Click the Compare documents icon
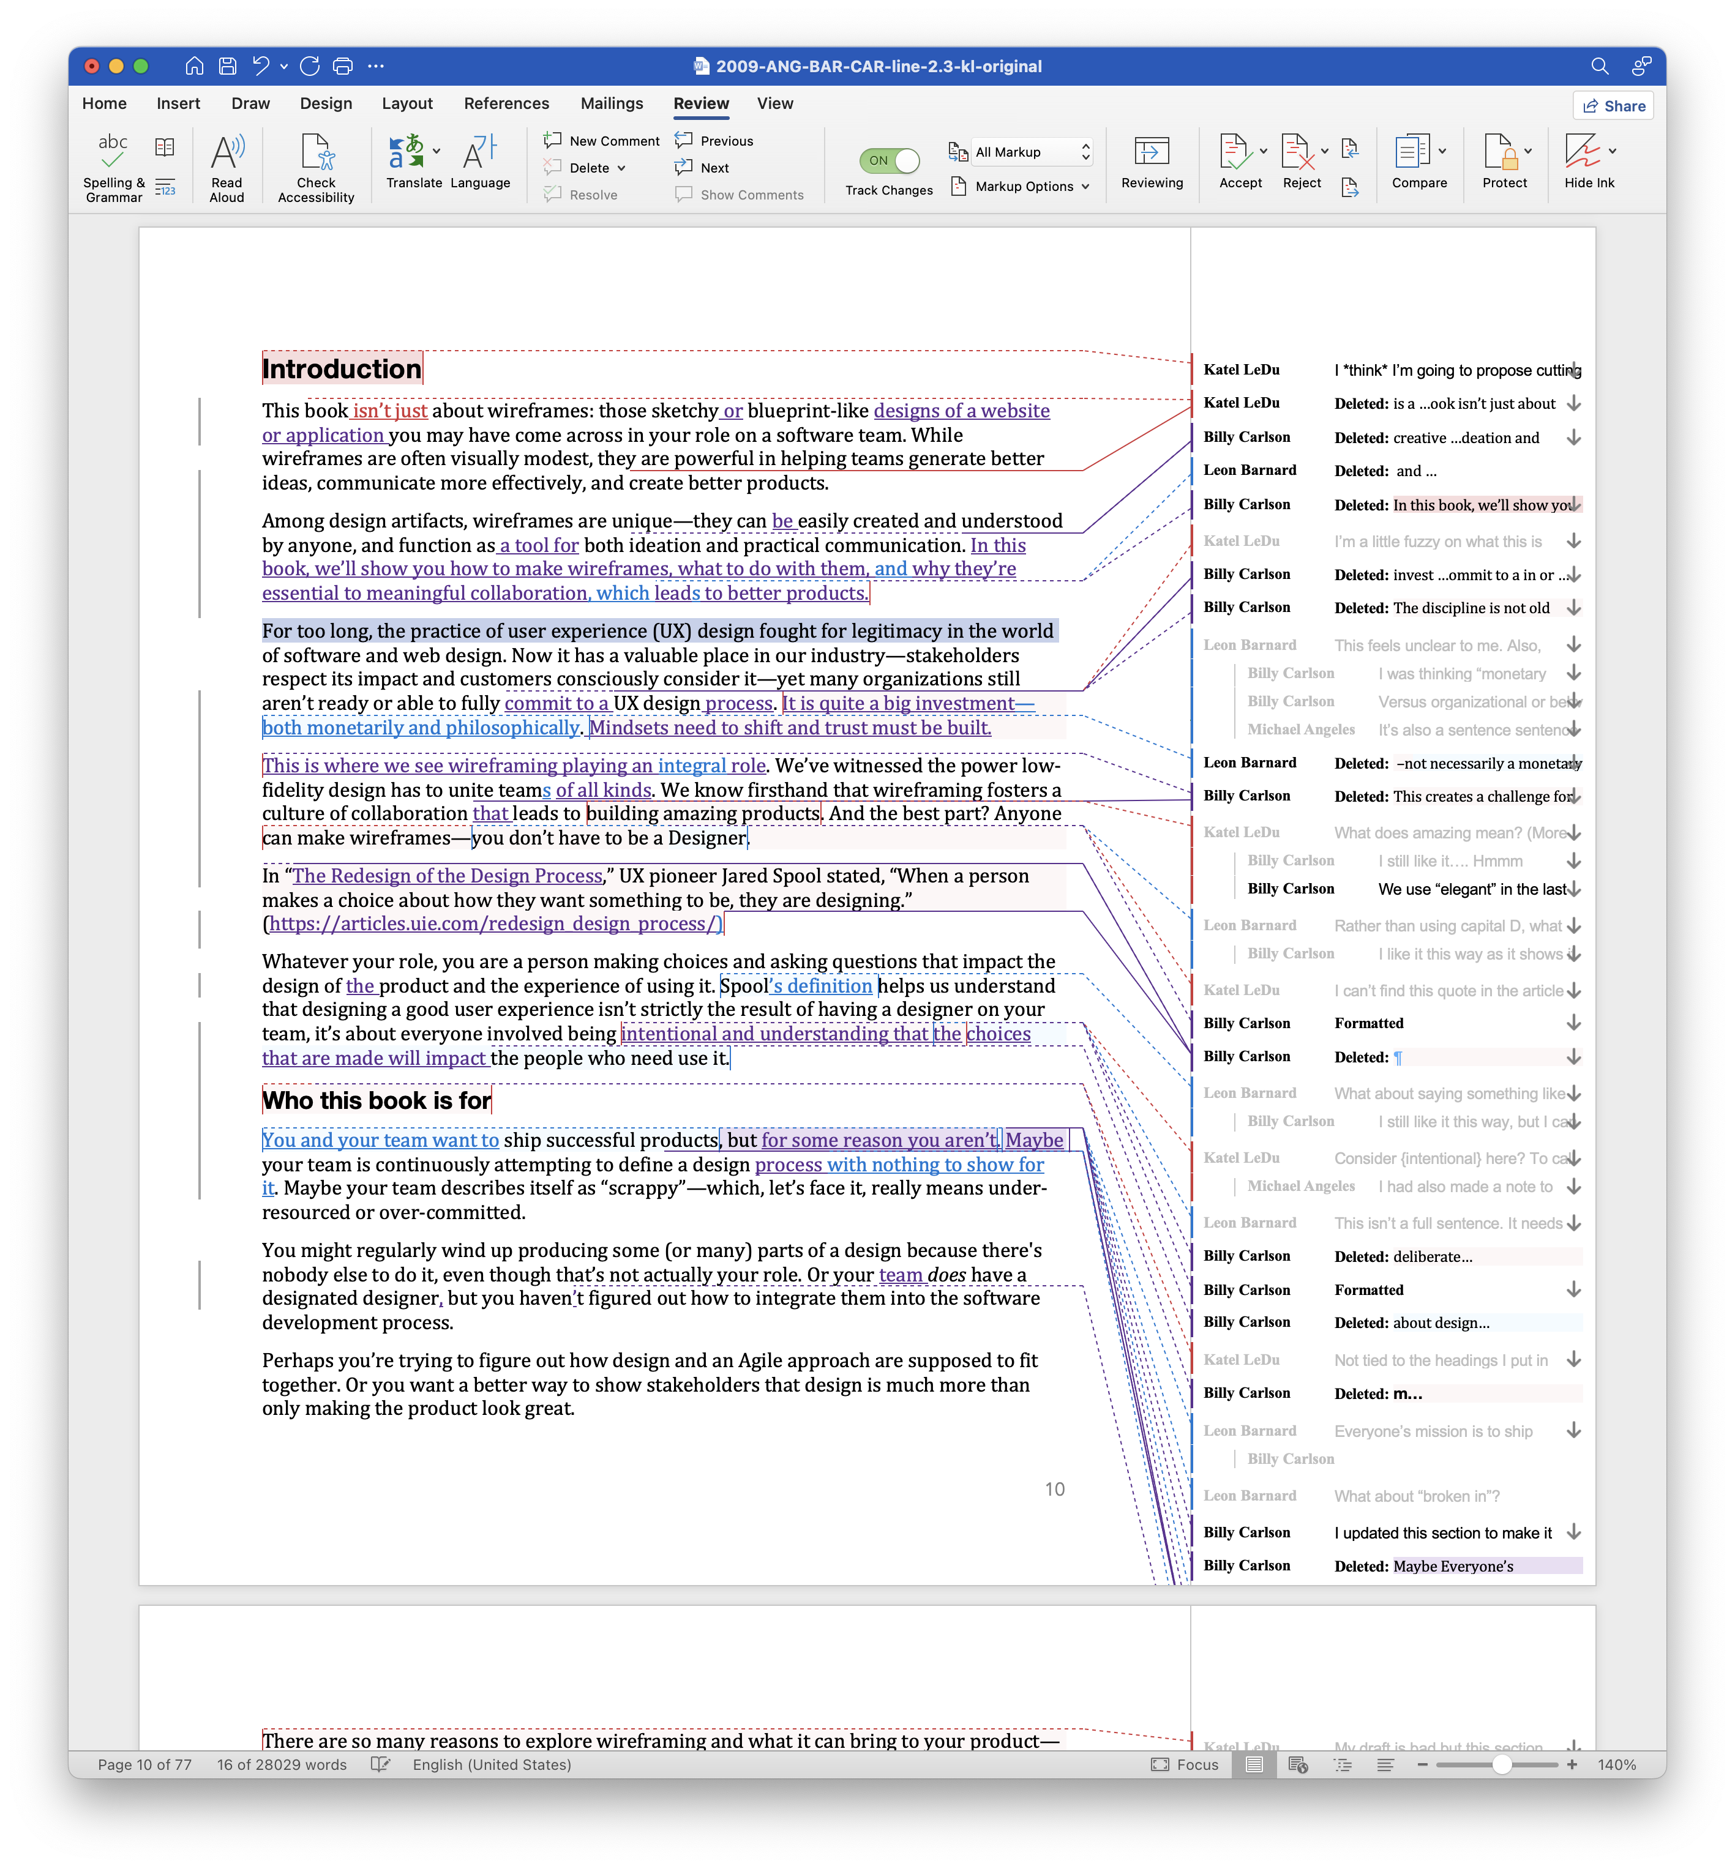This screenshot has width=1735, height=1869. pyautogui.click(x=1412, y=152)
